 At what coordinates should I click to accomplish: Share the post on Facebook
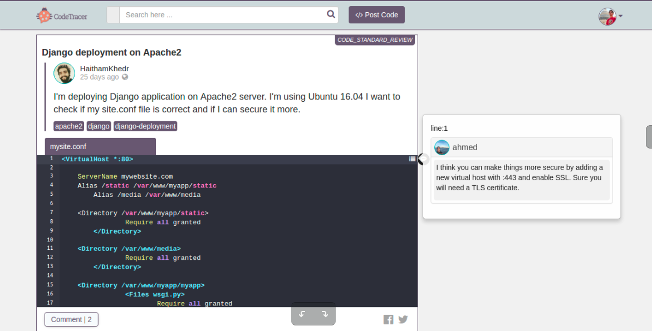[389, 319]
